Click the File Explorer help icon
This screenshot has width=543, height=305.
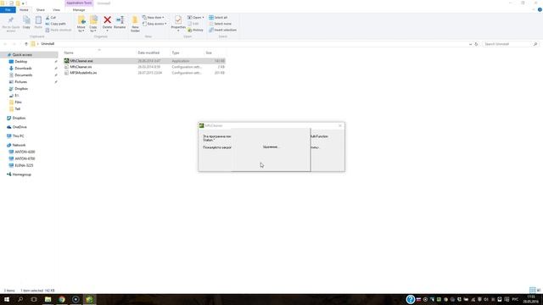pos(540,10)
